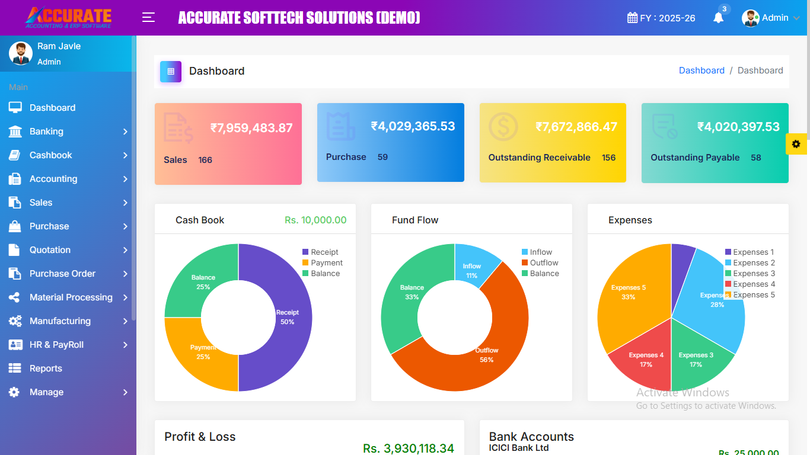
Task: Select Cashbook in the sidebar
Action: (50, 155)
